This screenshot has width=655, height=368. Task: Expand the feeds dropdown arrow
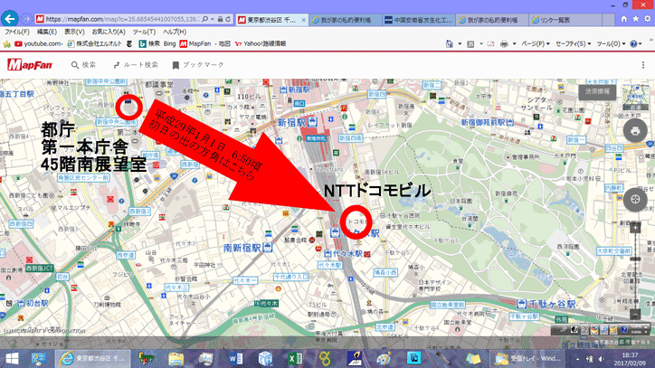click(x=480, y=44)
